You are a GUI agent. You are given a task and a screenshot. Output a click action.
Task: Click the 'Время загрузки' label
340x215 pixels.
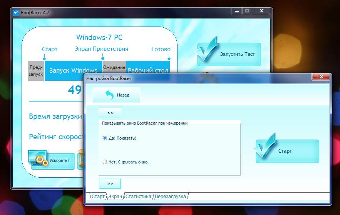point(56,117)
